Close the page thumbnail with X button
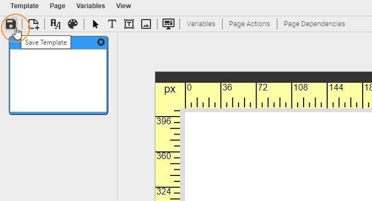372x201 pixels. (x=101, y=42)
